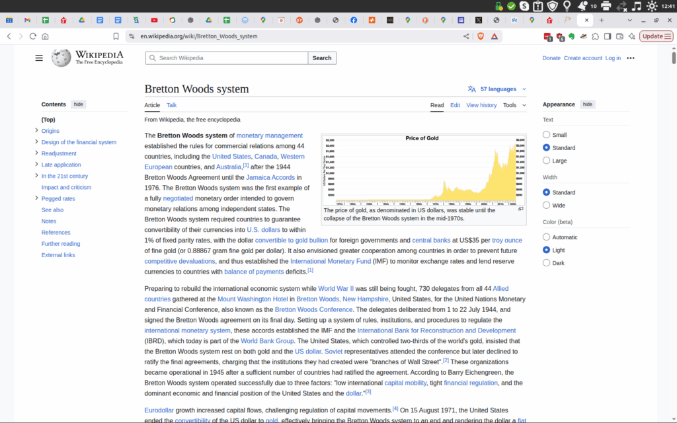
Task: Switch to the YouTube tab
Action: [154, 20]
